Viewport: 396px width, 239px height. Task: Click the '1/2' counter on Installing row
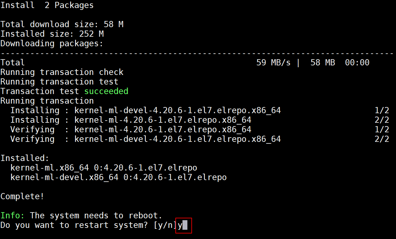tap(382, 110)
